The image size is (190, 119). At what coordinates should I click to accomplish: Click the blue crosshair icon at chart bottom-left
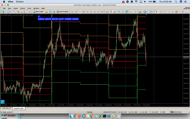[x=2, y=102]
